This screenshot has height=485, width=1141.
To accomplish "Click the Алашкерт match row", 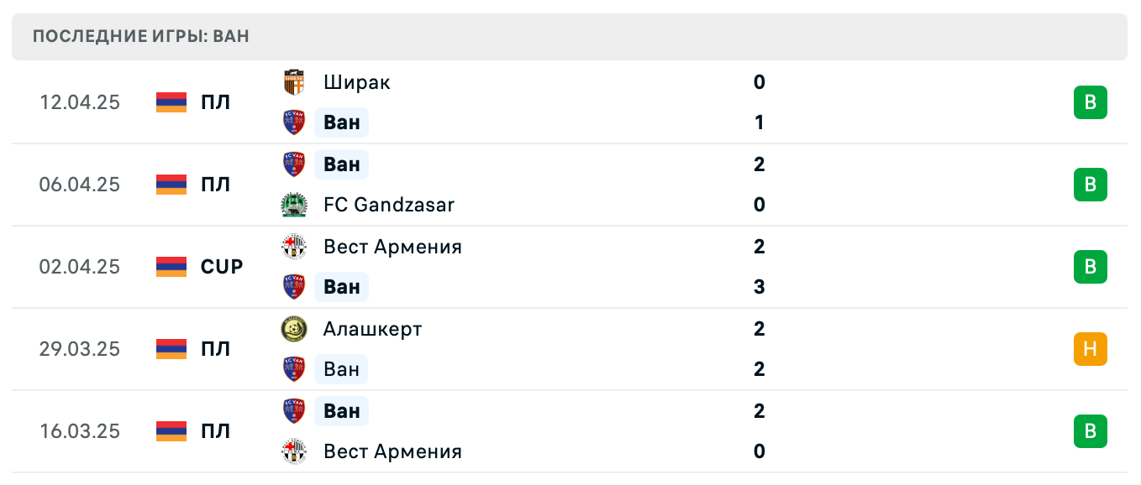I will pyautogui.click(x=570, y=349).
